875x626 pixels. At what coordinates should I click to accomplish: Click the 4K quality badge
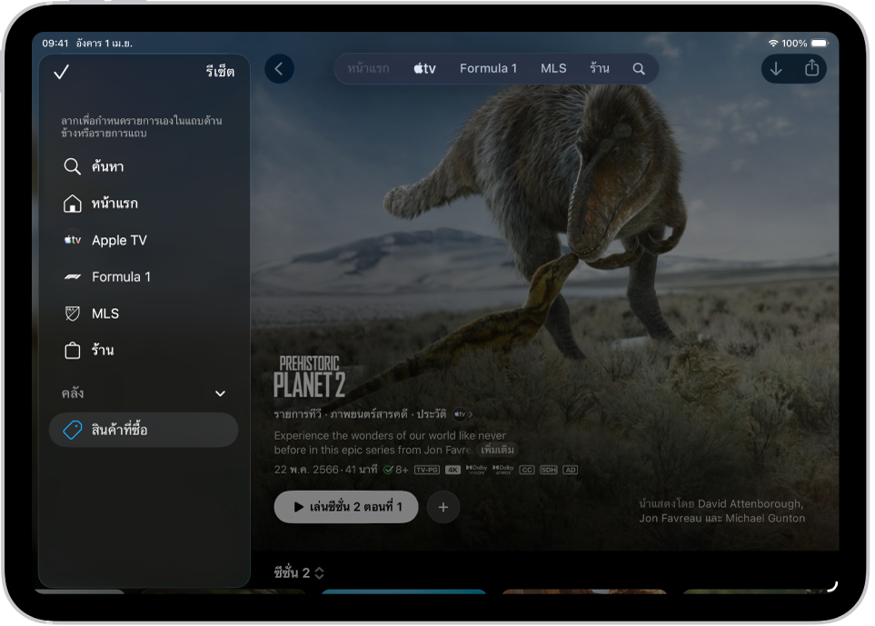click(452, 470)
